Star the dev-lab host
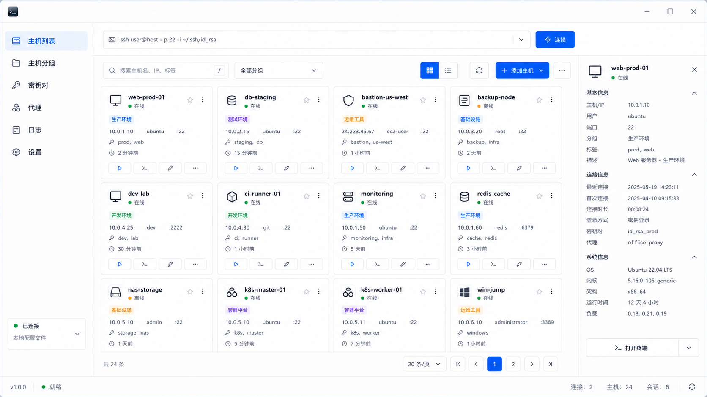Screen dimensions: 707x397 pos(190,196)
